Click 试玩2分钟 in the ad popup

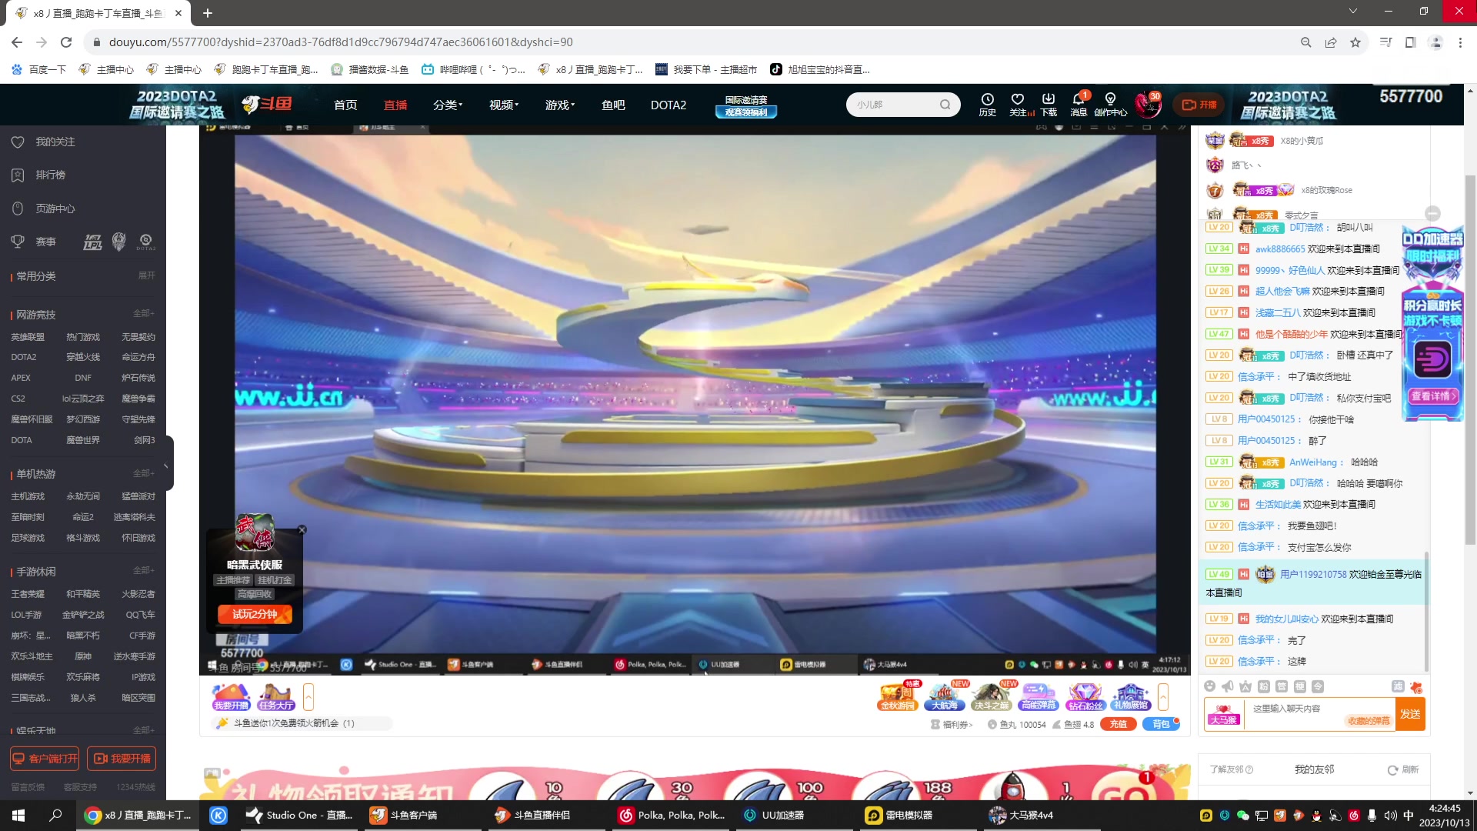pos(255,614)
